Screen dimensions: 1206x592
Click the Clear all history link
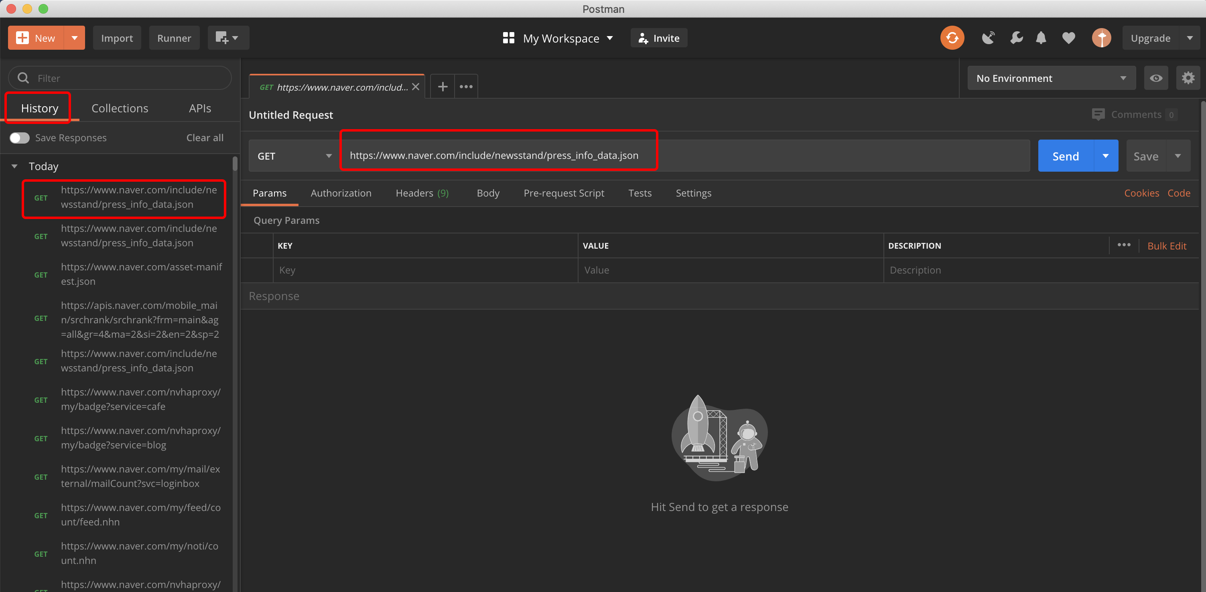coord(205,138)
